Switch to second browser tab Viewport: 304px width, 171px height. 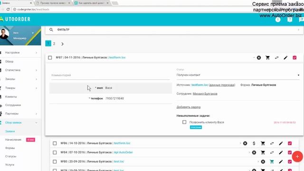[53, 3]
